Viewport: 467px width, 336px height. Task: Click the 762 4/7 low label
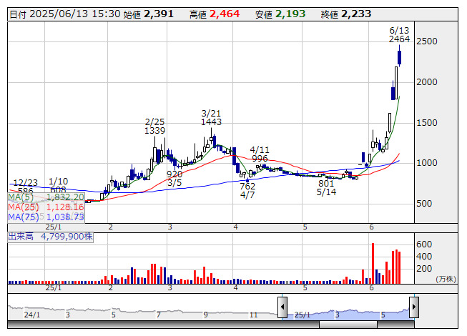pos(247,190)
